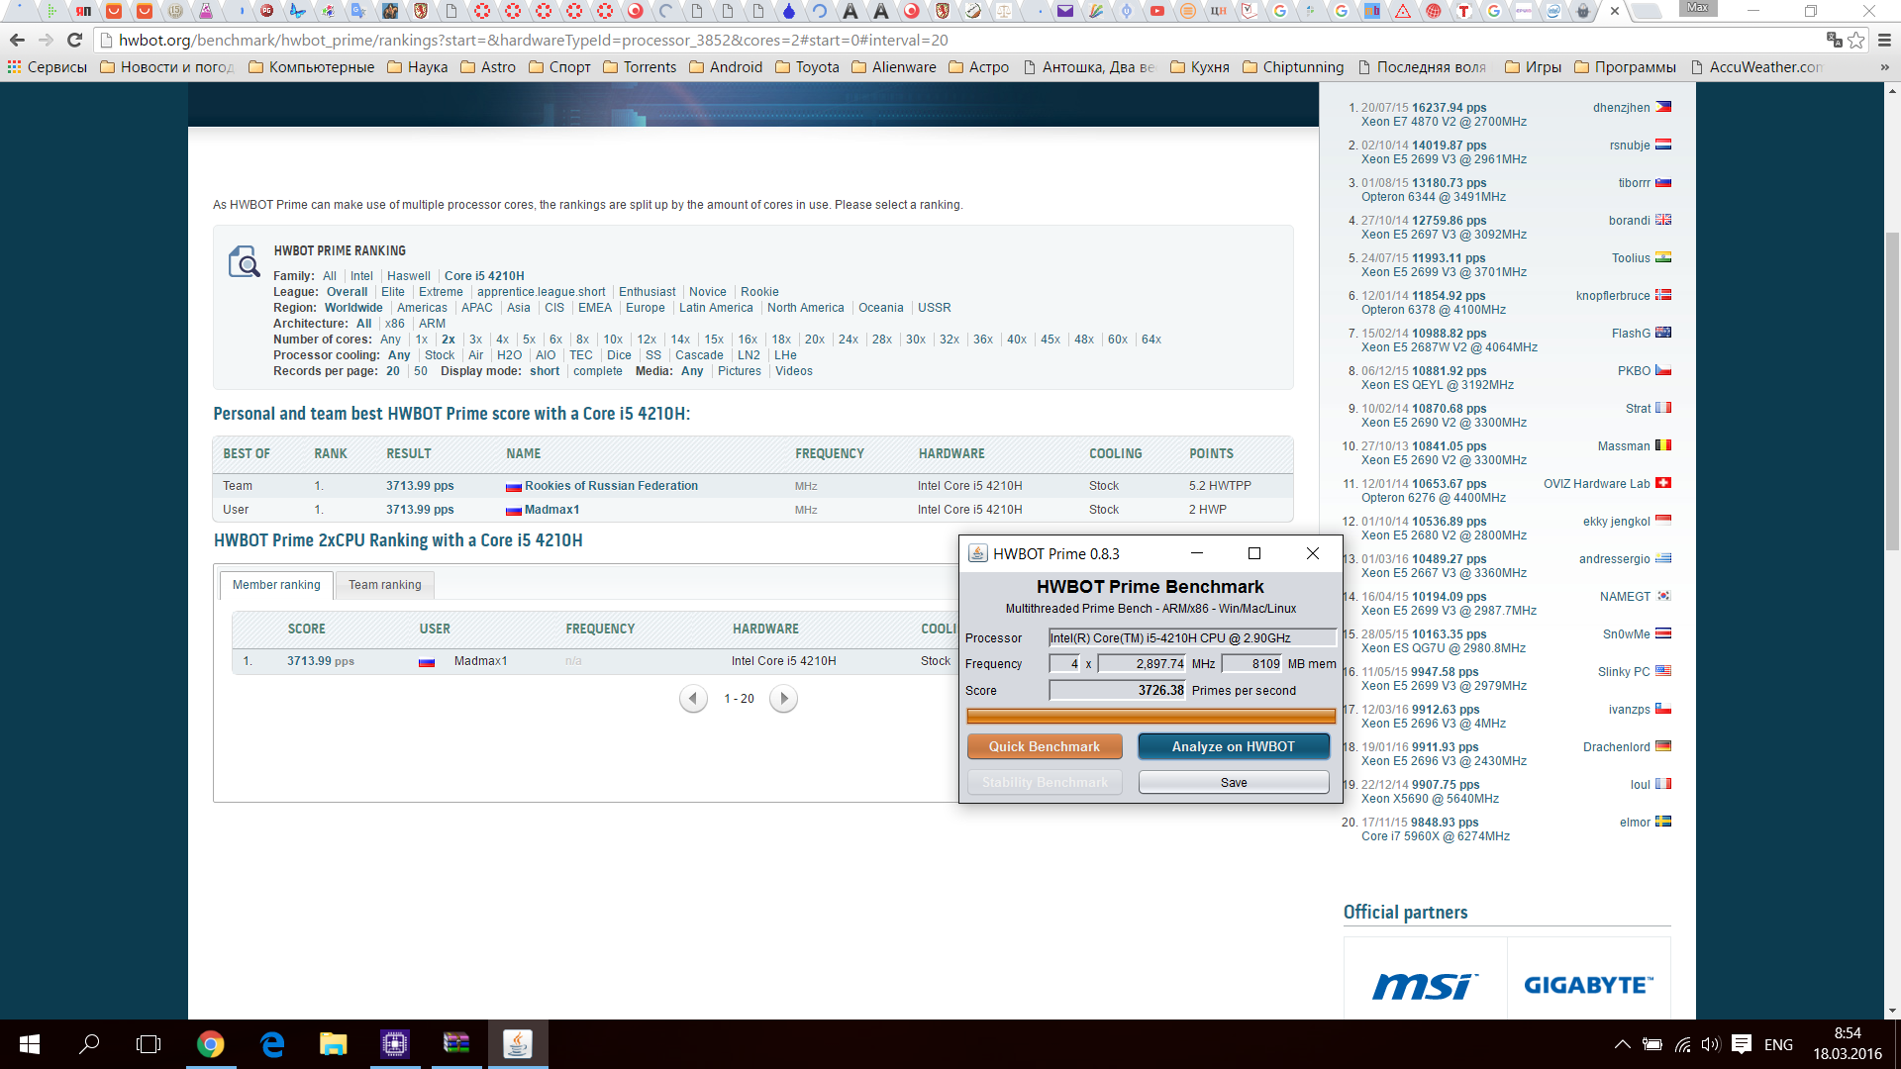Save the benchmark result
Screen dimensions: 1901x1069
click(1234, 782)
